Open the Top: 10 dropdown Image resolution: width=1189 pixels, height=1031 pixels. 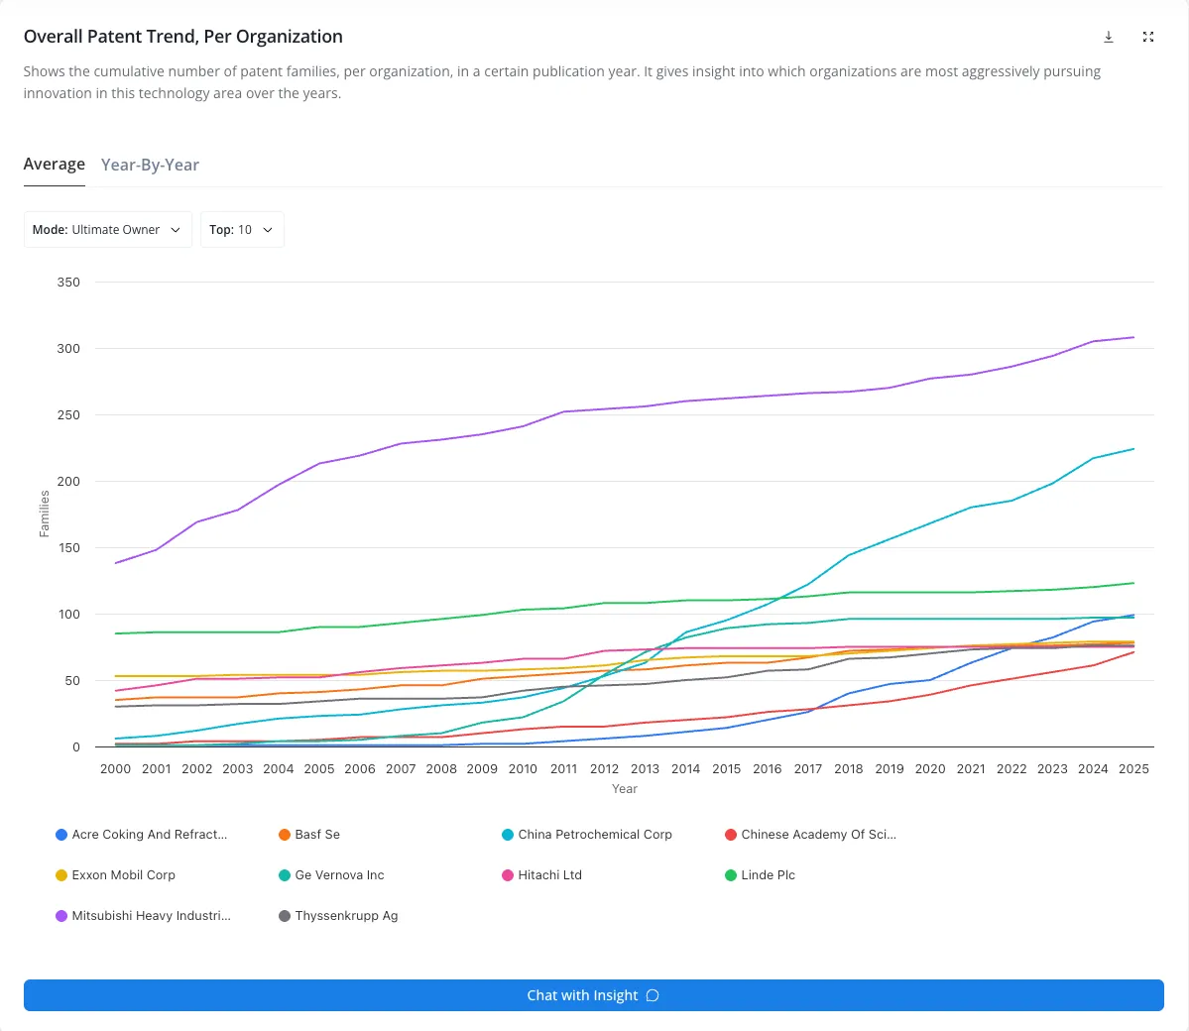(x=242, y=230)
